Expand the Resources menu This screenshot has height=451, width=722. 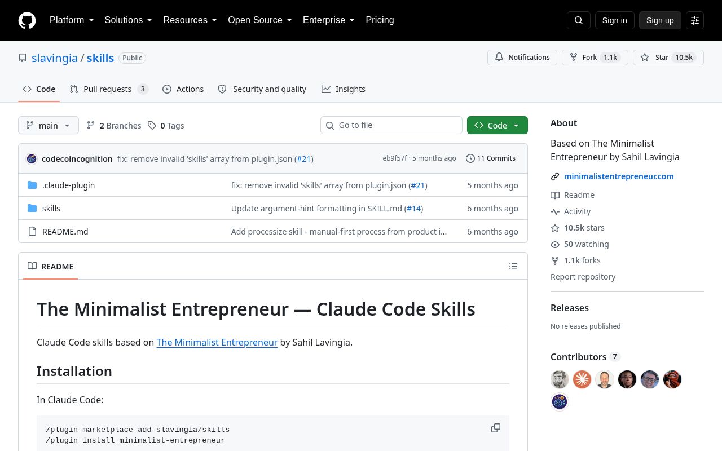(190, 20)
